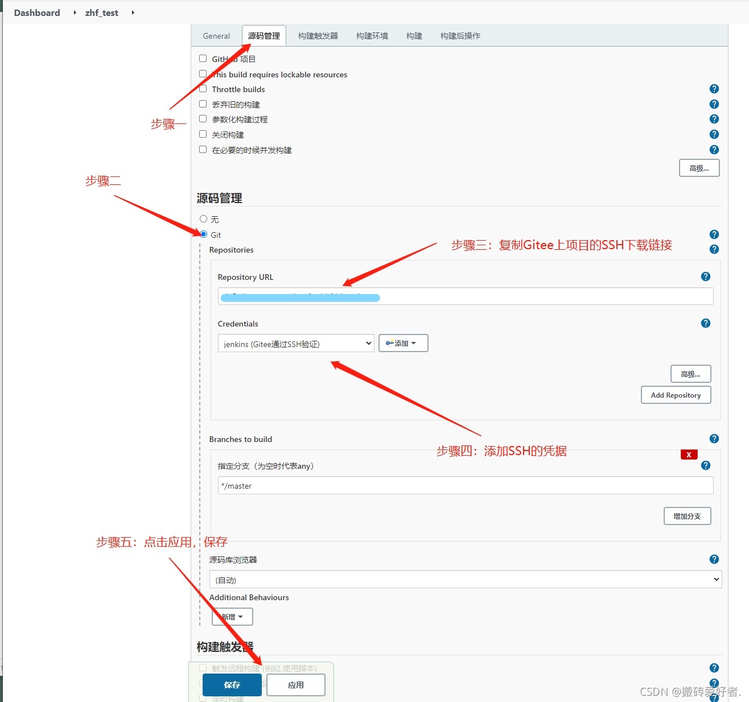Click the Add Repository button
749x702 pixels.
[x=676, y=395]
